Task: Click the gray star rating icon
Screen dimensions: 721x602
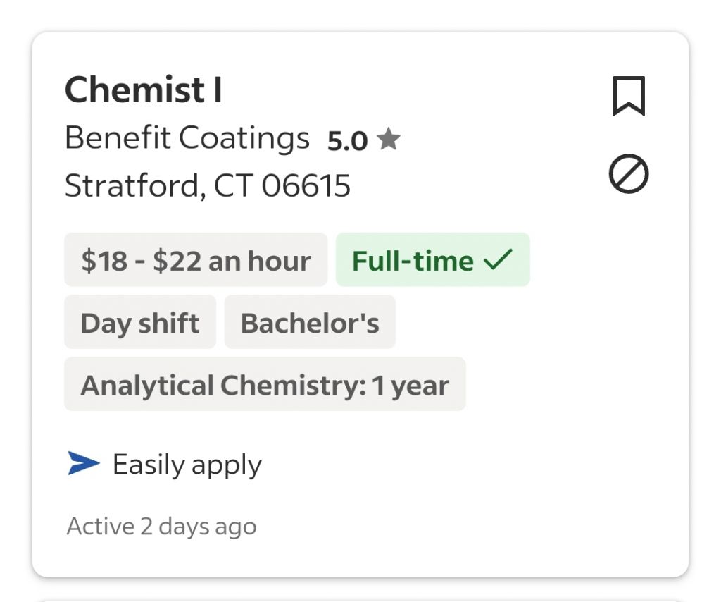Action: 388,140
